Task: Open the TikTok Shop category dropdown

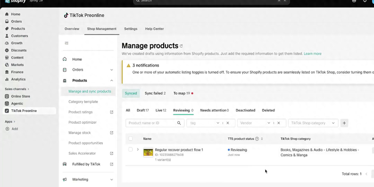Action: pyautogui.click(x=313, y=123)
